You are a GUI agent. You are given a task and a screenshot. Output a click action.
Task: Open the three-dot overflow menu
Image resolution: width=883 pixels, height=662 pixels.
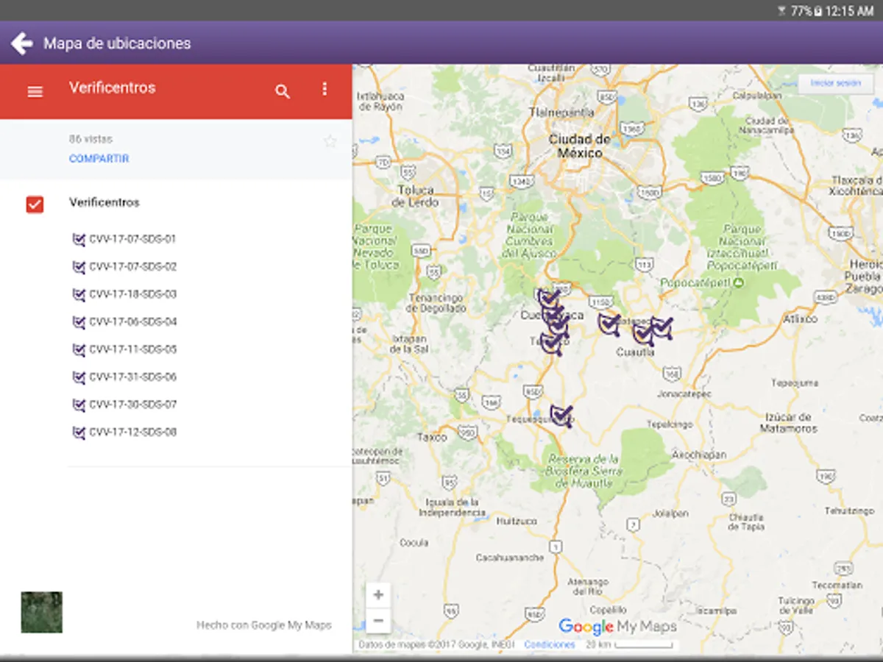(x=325, y=89)
